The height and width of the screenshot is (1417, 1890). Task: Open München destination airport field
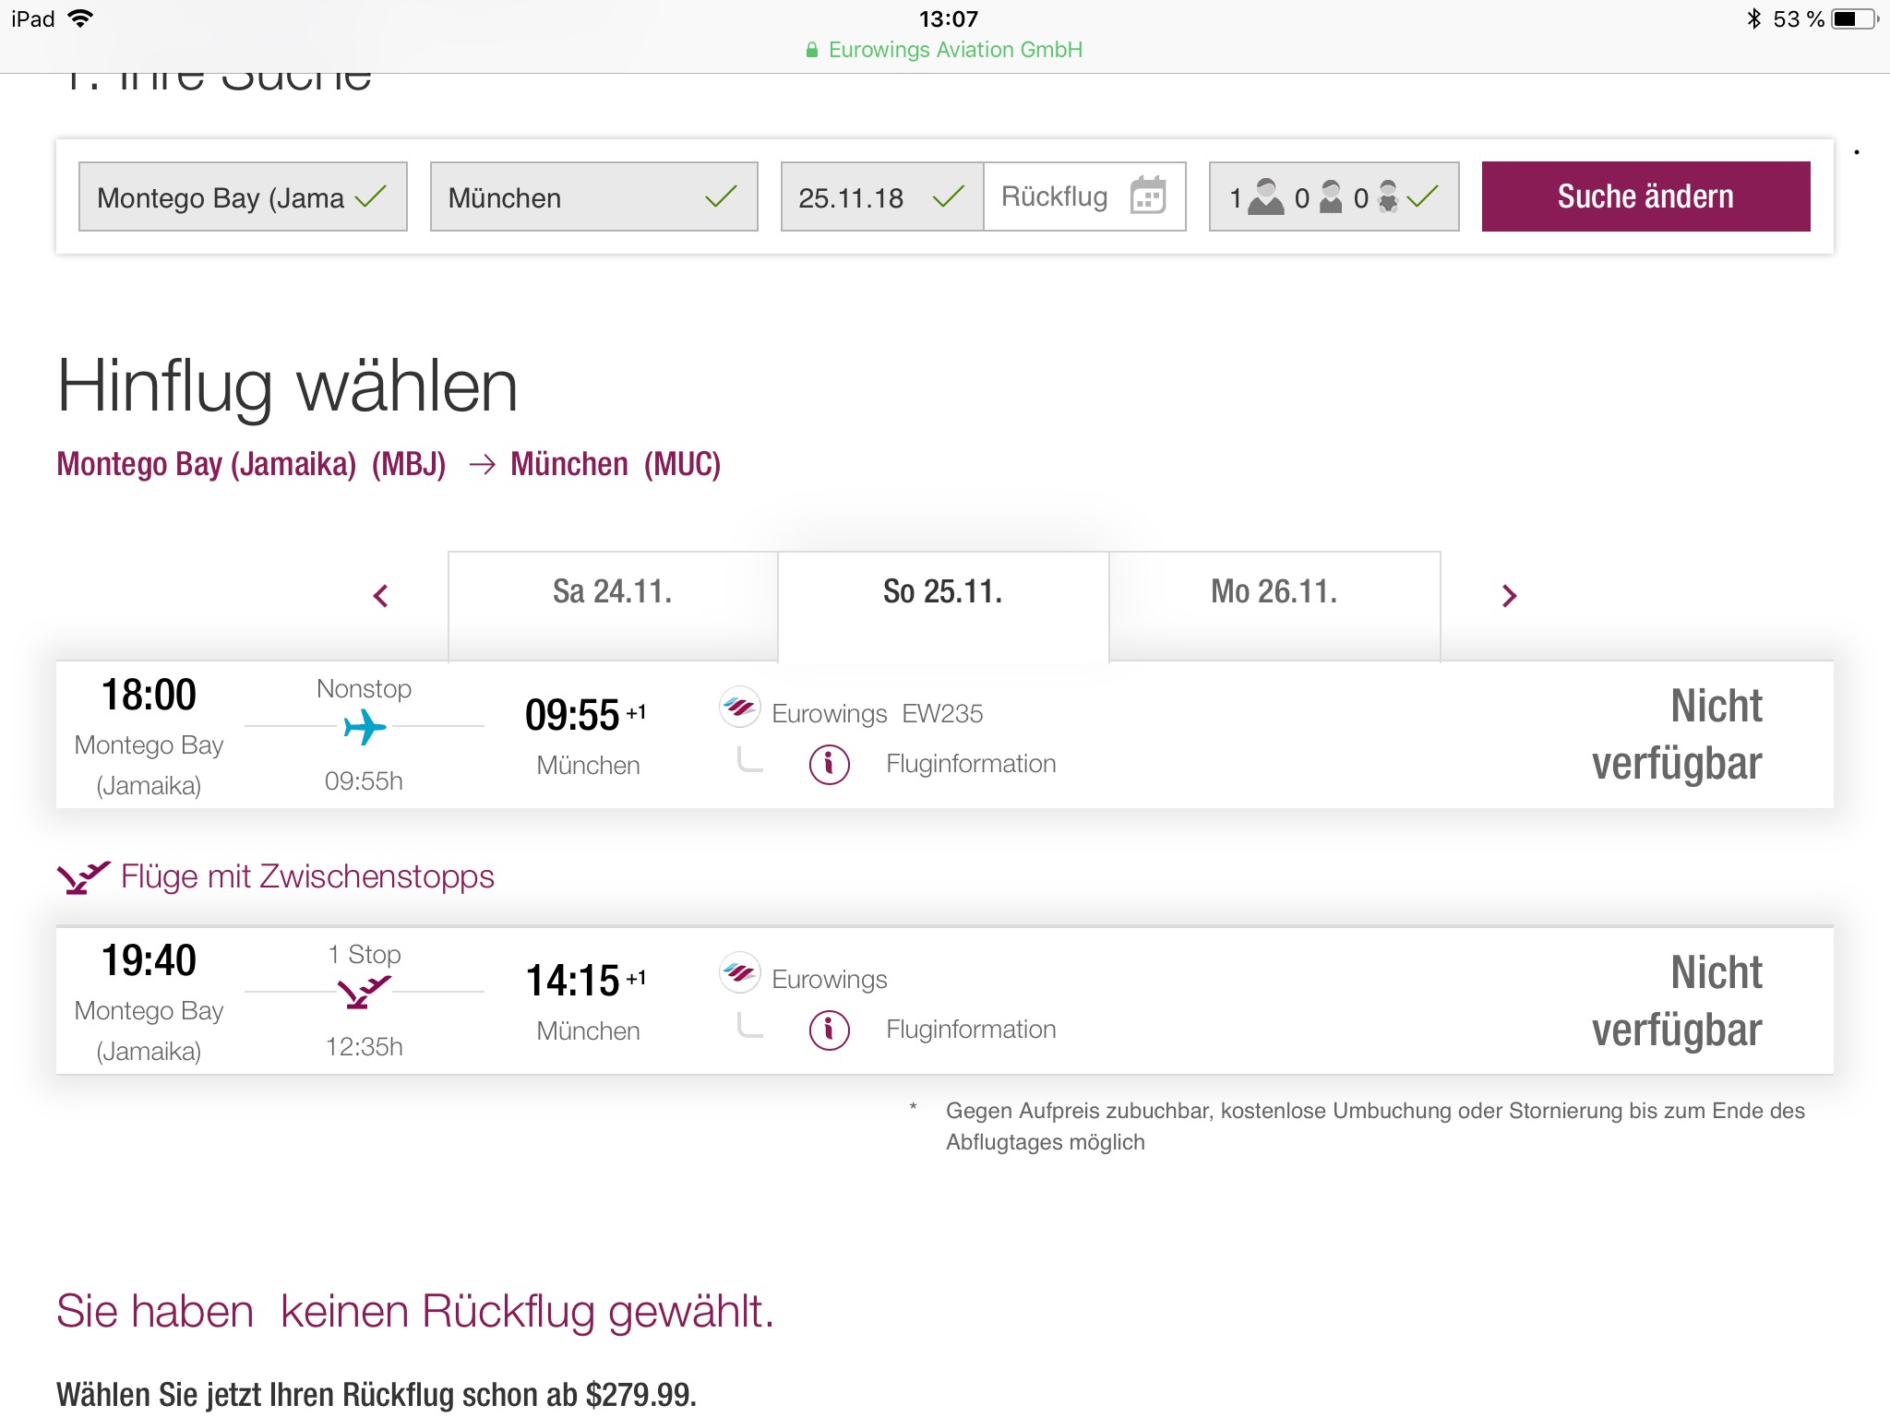coord(593,196)
